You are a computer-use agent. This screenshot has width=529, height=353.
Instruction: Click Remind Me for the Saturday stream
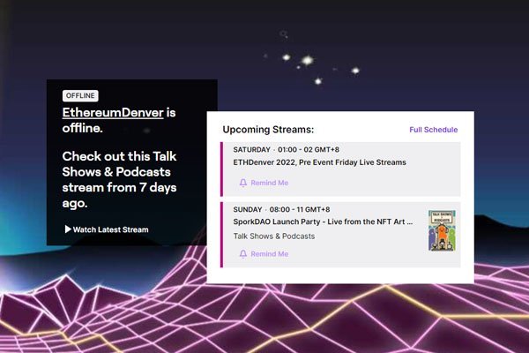264,183
